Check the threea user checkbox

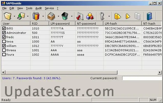pos(4,50)
